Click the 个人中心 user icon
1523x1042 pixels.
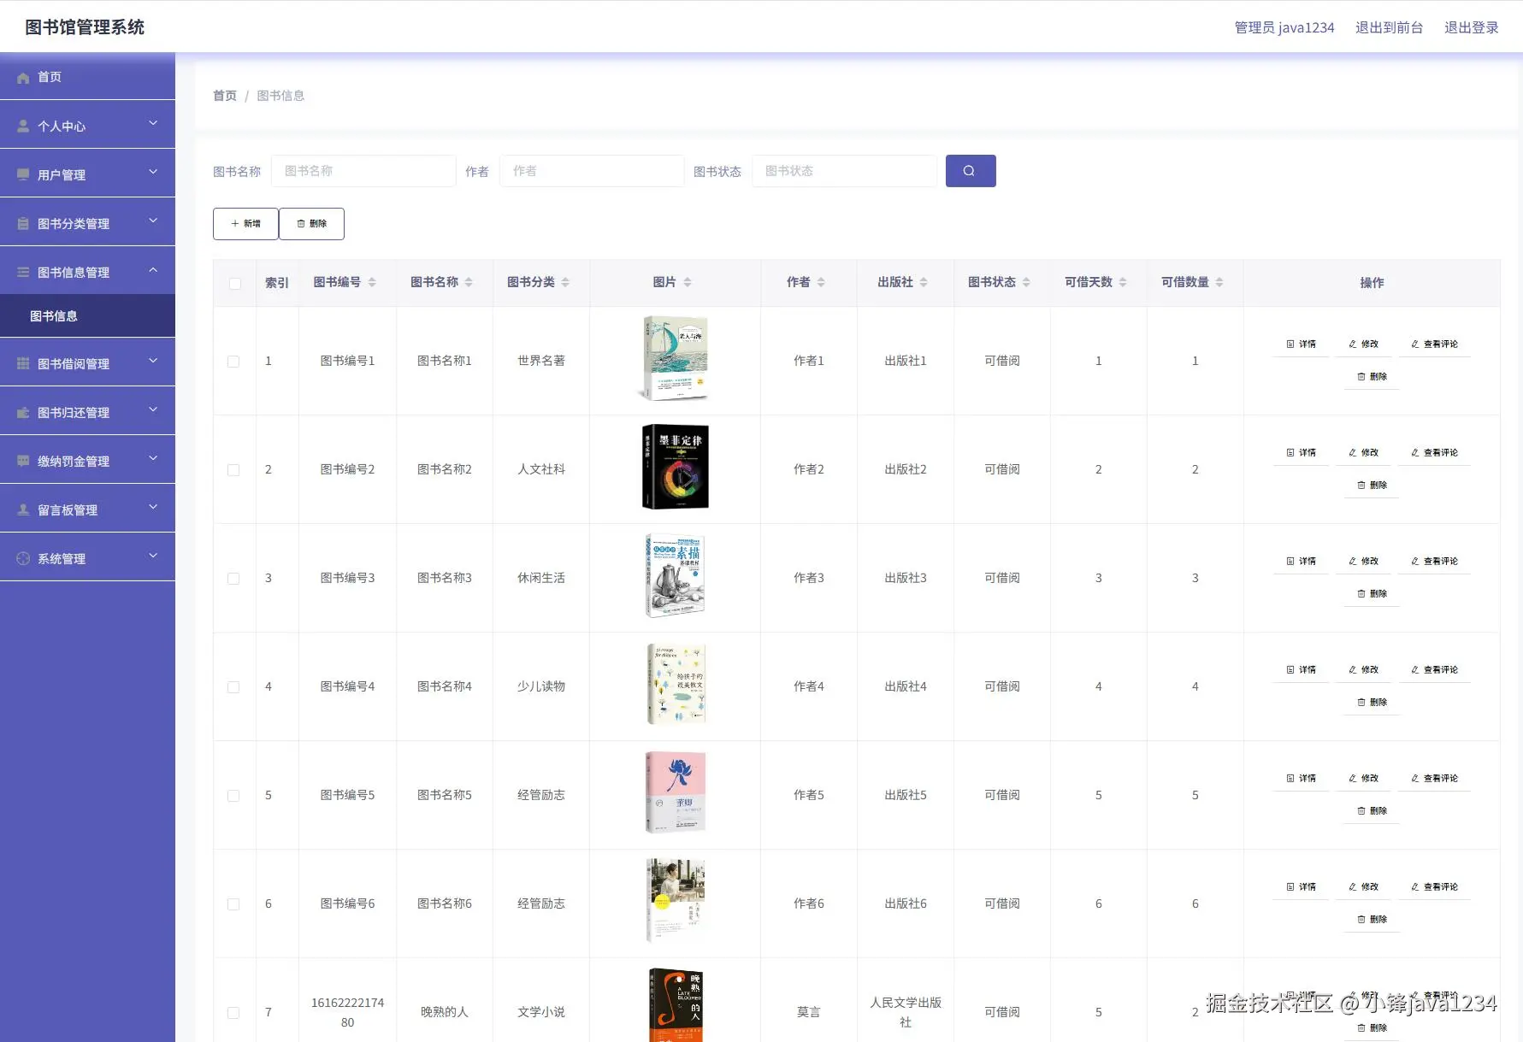pyautogui.click(x=23, y=127)
